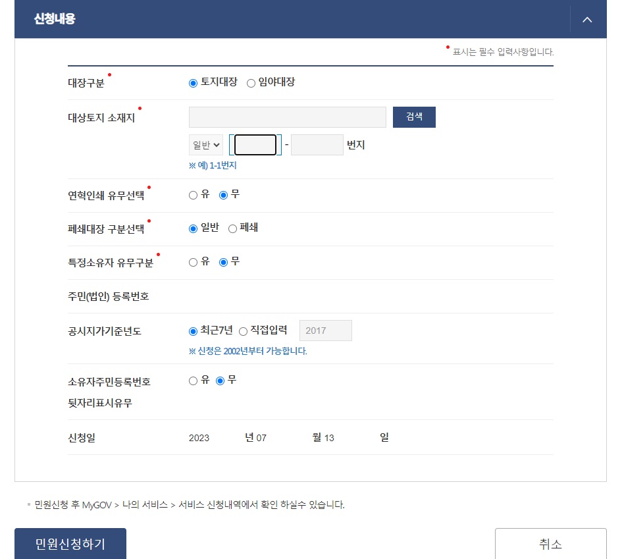Click the 민원신청하기 submit button
The image size is (622, 559).
70,544
